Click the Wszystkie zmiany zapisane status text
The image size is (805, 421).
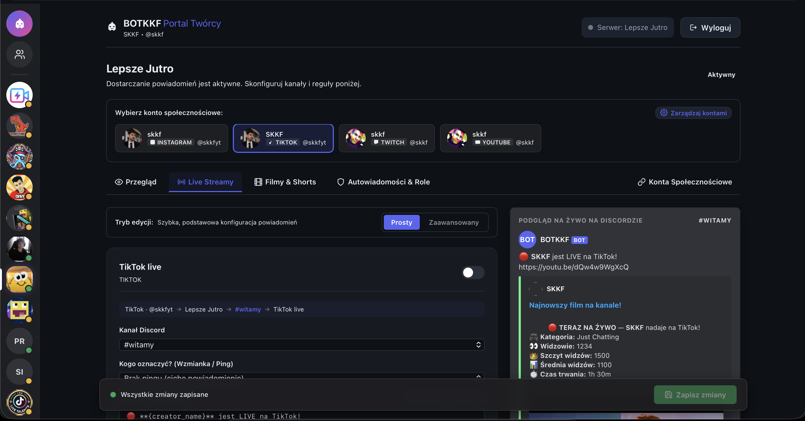coord(164,394)
